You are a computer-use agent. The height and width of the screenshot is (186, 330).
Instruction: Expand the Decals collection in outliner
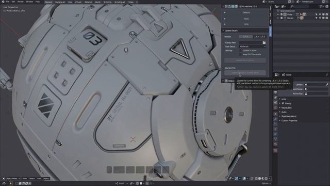tap(278, 18)
